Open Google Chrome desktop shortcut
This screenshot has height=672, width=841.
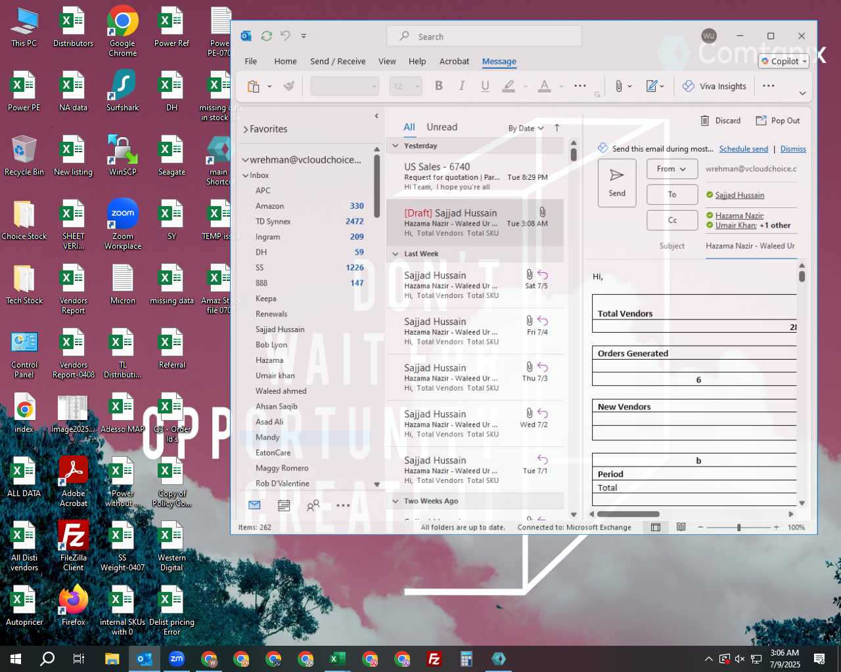(x=123, y=31)
